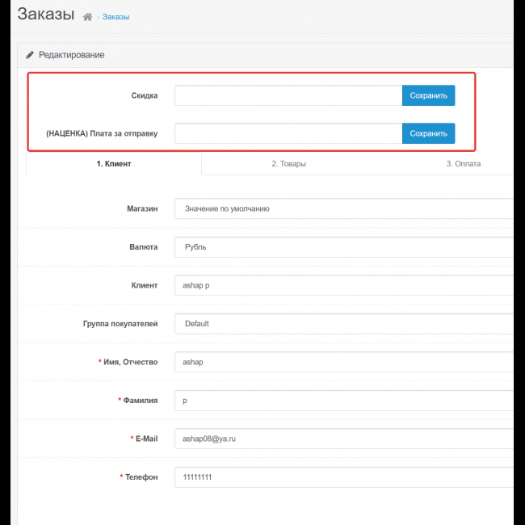Edit the Имя, Отчество field
The image size is (525, 525).
tap(343, 362)
